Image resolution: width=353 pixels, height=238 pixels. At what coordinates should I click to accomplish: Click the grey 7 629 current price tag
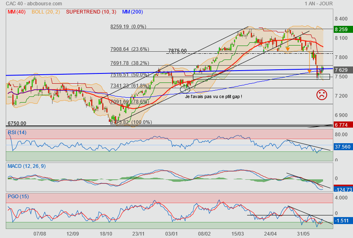[343, 70]
